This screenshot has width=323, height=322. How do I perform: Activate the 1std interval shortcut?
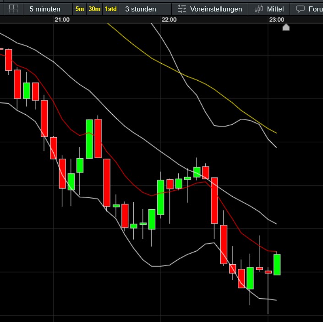click(110, 9)
